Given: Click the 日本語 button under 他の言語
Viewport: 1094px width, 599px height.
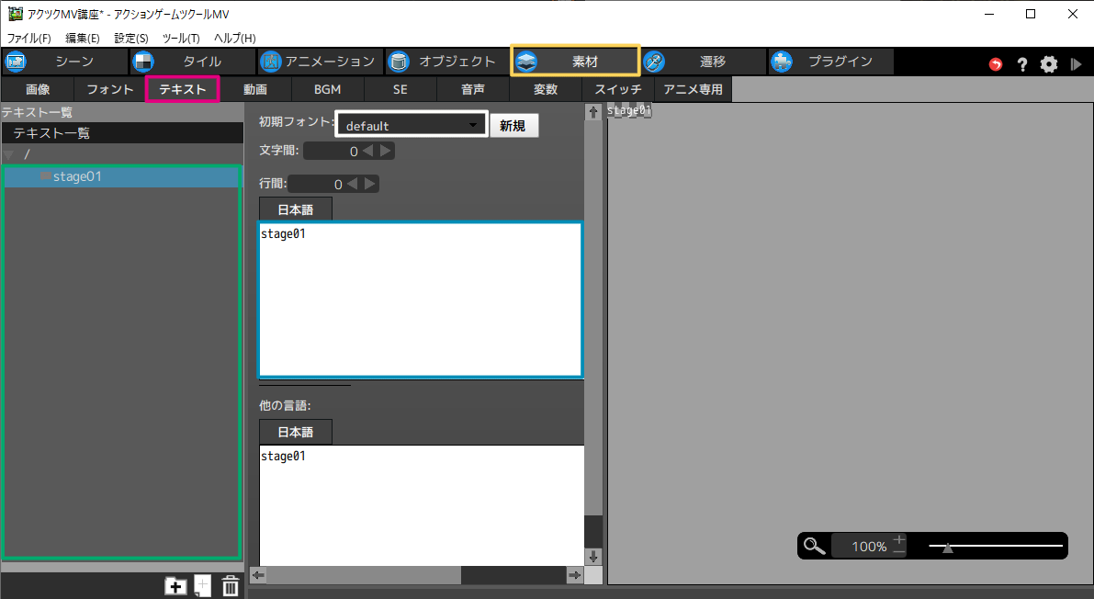Looking at the screenshot, I should (x=295, y=432).
